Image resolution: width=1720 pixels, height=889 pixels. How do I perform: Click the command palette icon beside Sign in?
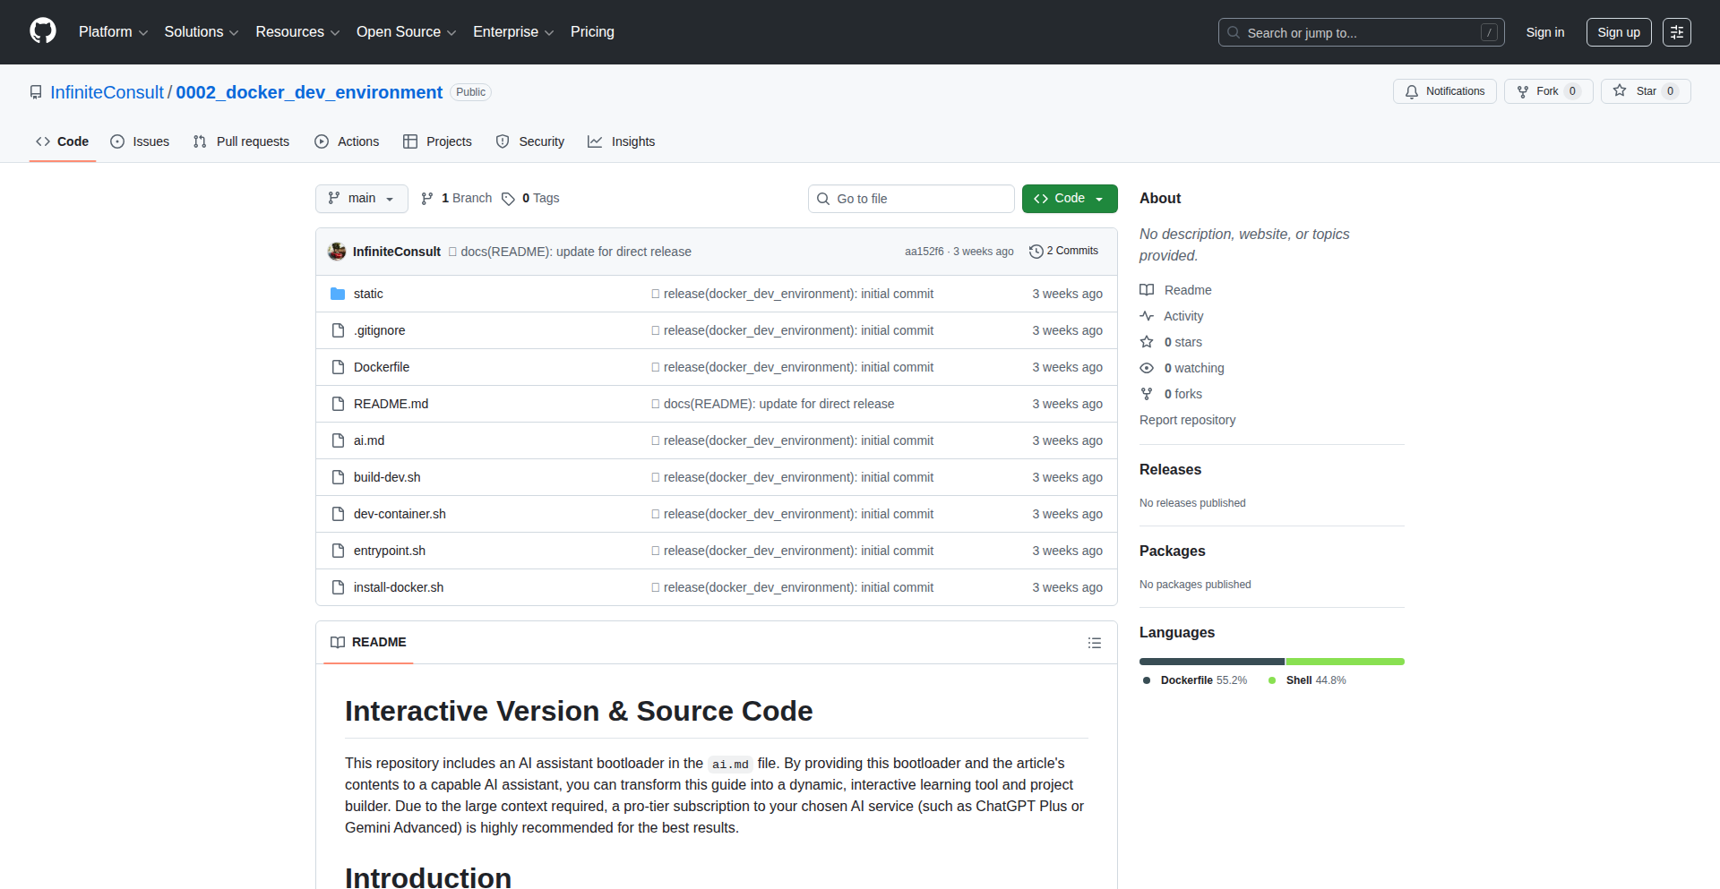[x=1677, y=32]
